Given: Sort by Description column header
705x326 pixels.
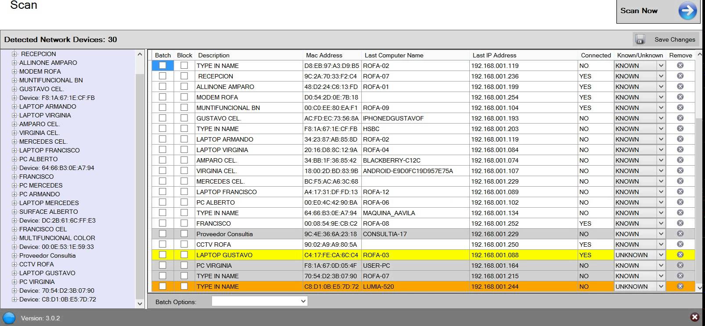Looking at the screenshot, I should (214, 55).
